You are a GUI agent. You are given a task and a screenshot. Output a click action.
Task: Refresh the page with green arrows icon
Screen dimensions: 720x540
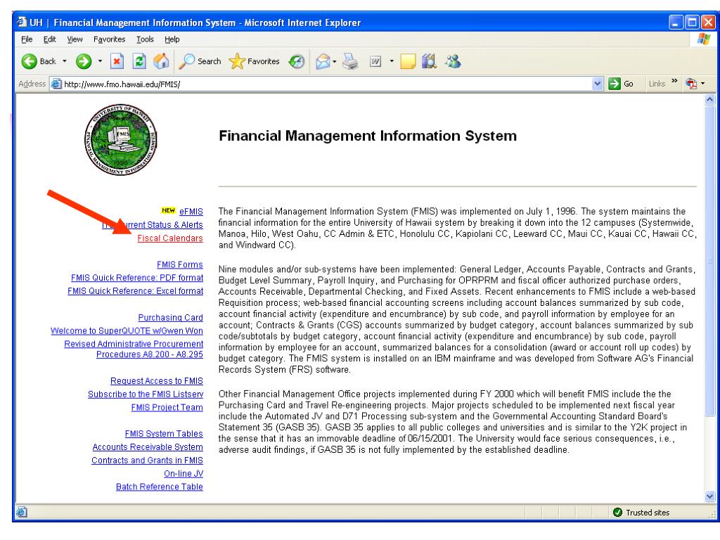coord(139,61)
